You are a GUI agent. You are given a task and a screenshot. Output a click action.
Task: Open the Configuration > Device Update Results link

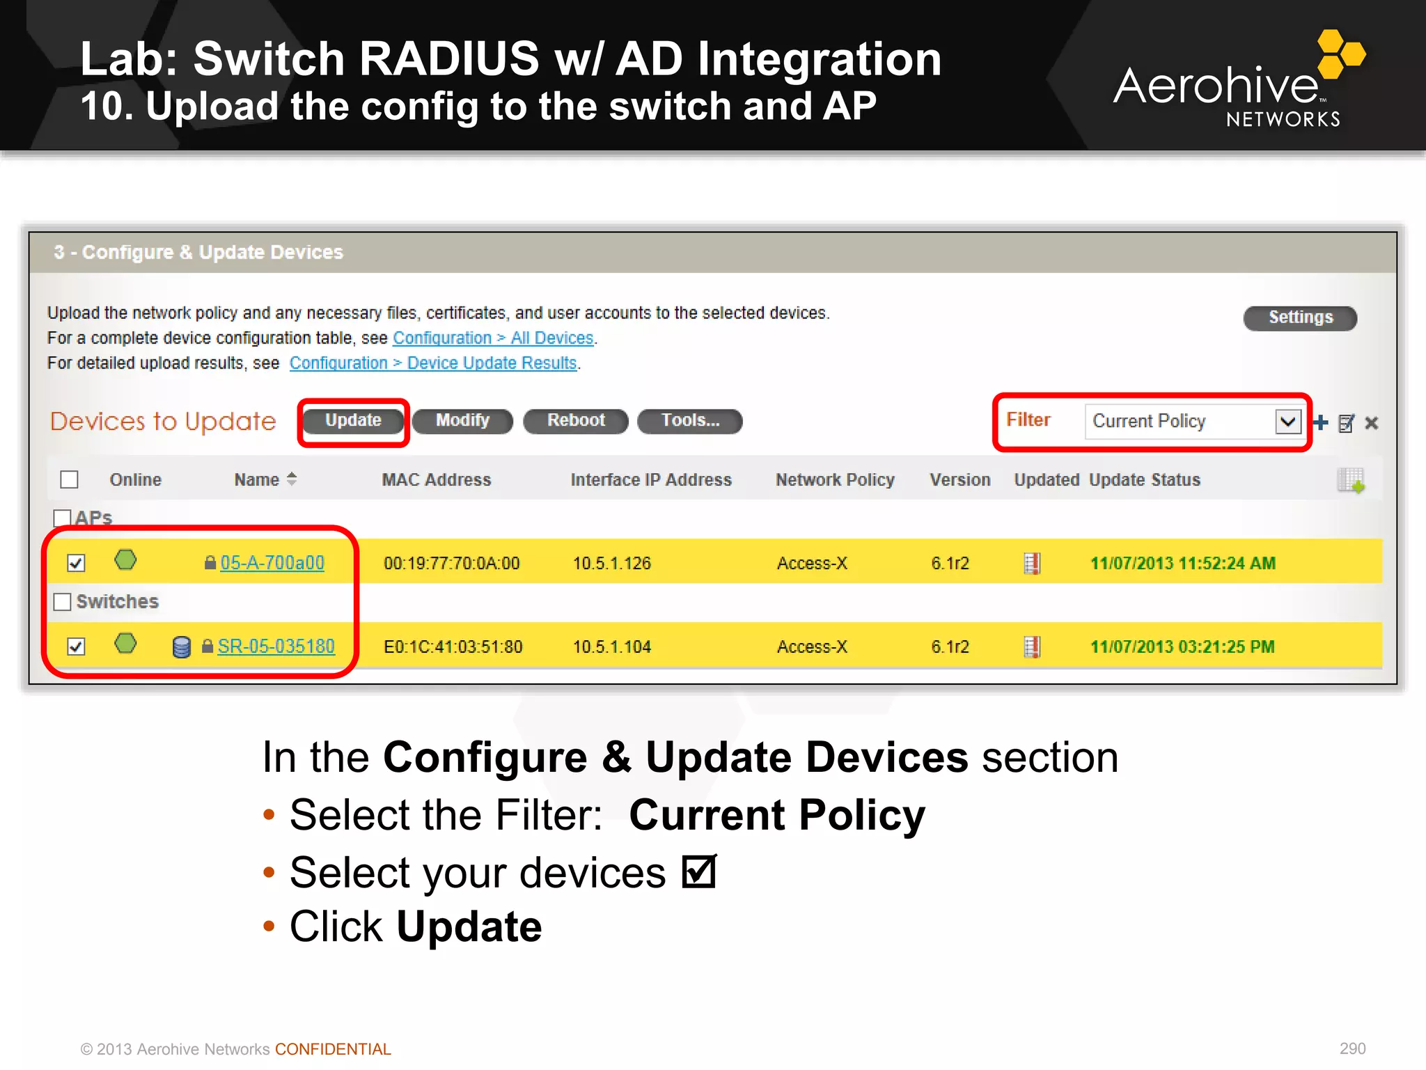coord(433,363)
